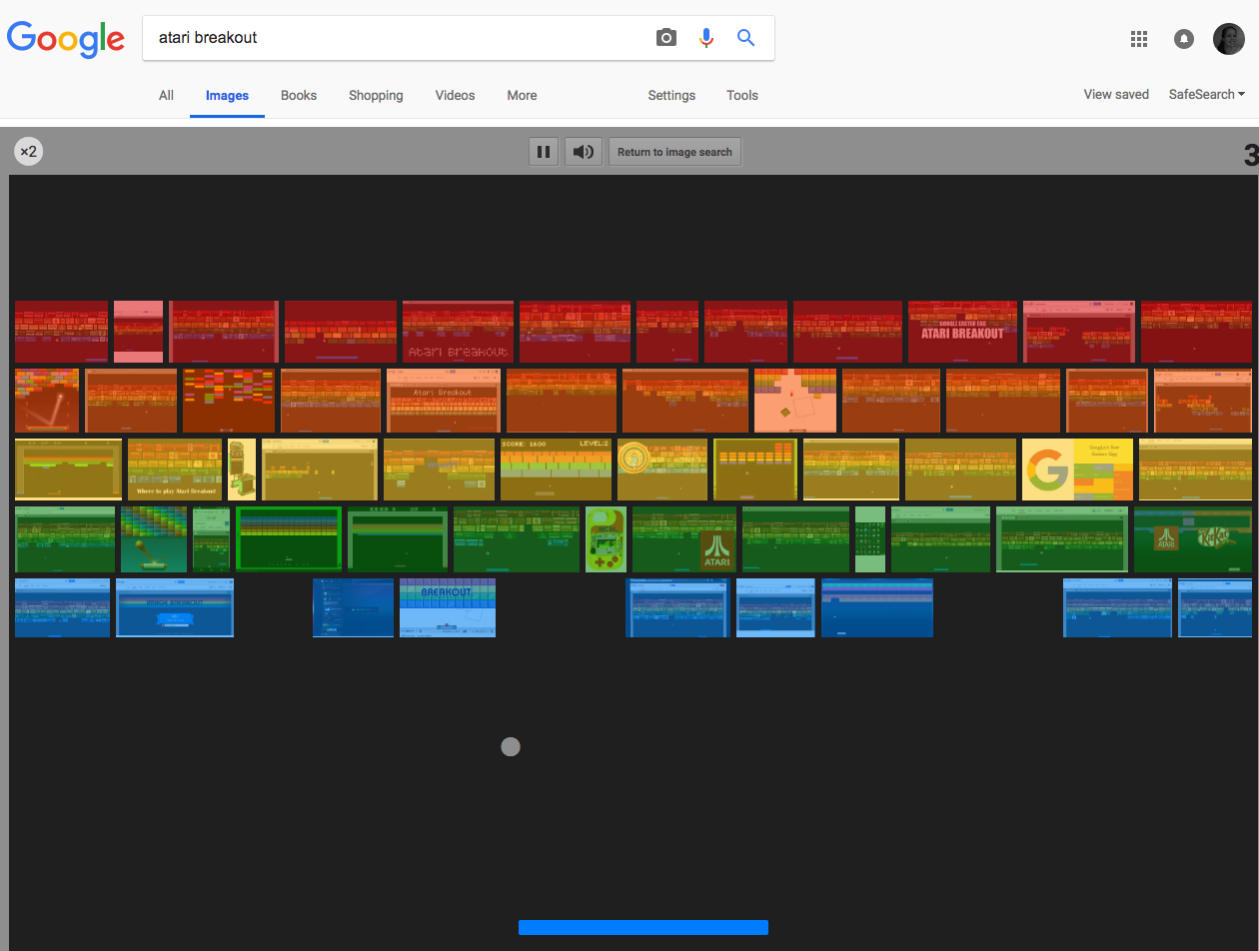The image size is (1259, 951).
Task: Click the Google logo
Action: [66, 38]
